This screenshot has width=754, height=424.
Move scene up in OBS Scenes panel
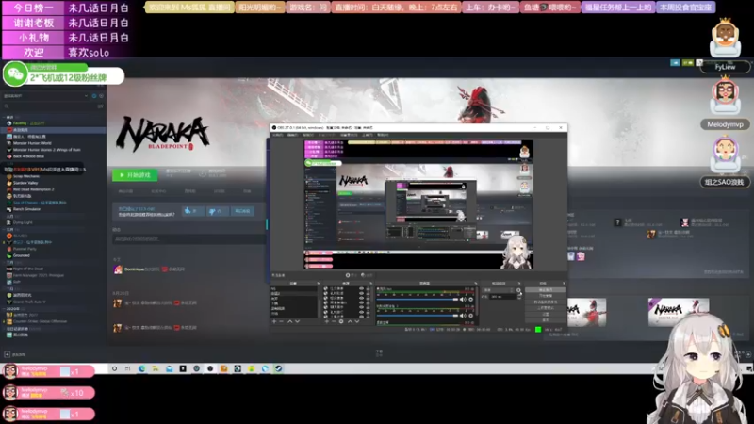pyautogui.click(x=290, y=321)
